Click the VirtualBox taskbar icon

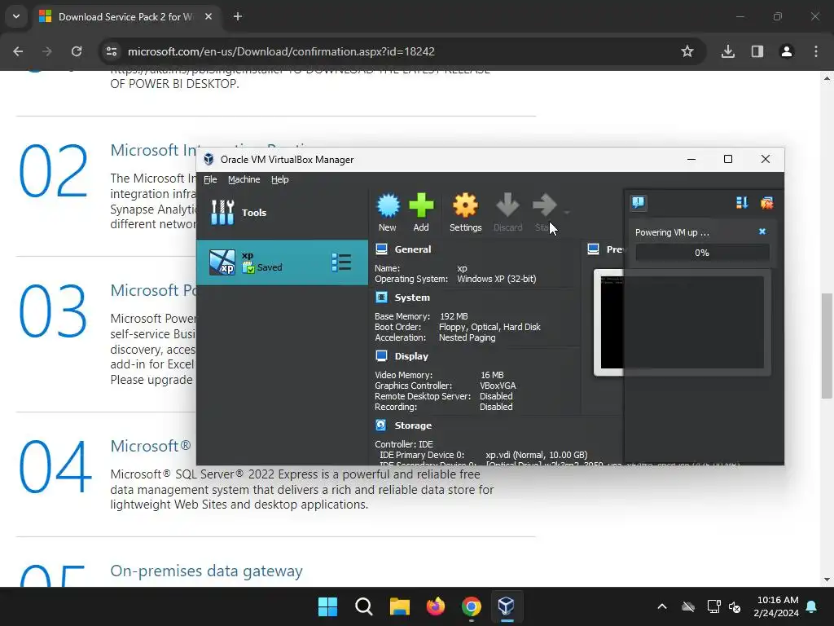(x=507, y=606)
